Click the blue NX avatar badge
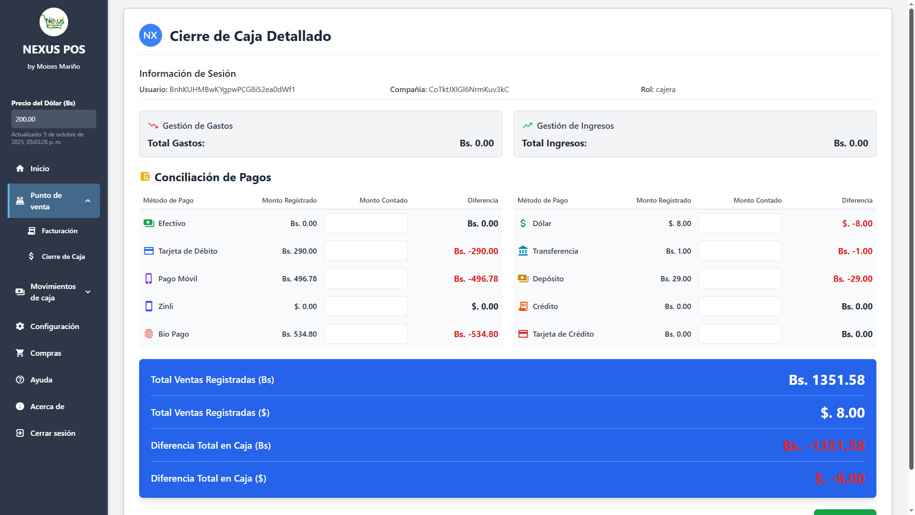Image resolution: width=915 pixels, height=515 pixels. (150, 36)
